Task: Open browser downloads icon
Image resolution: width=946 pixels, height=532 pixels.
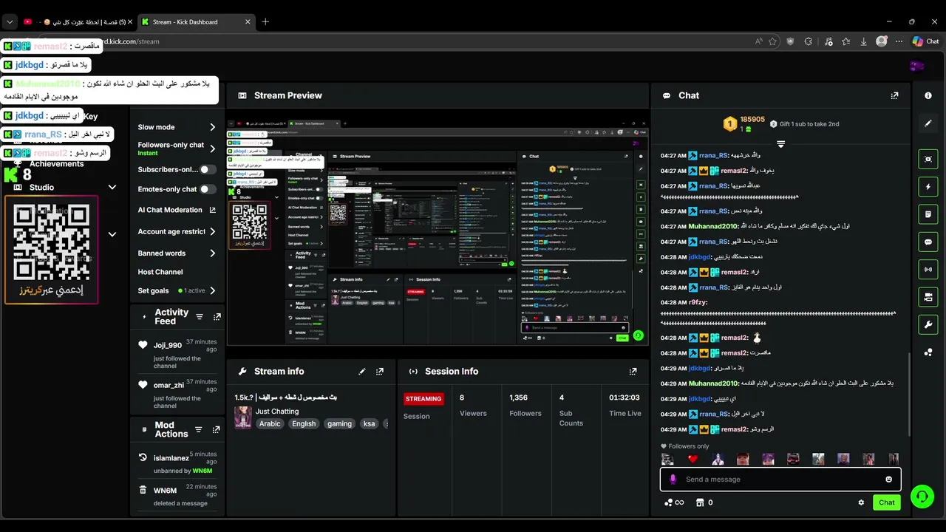Action: [863, 41]
